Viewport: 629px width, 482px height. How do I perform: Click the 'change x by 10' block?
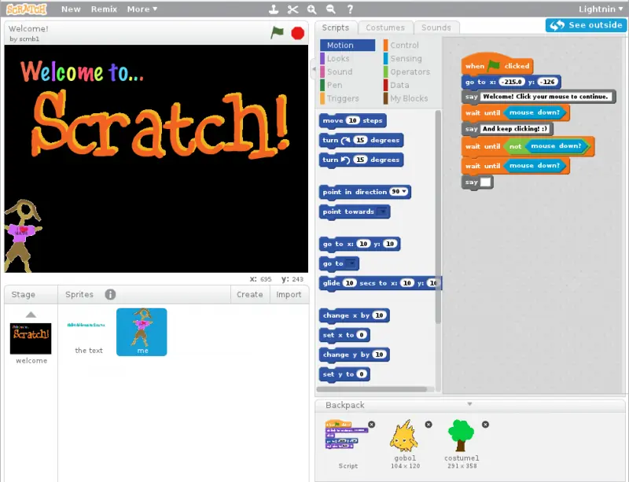click(355, 315)
